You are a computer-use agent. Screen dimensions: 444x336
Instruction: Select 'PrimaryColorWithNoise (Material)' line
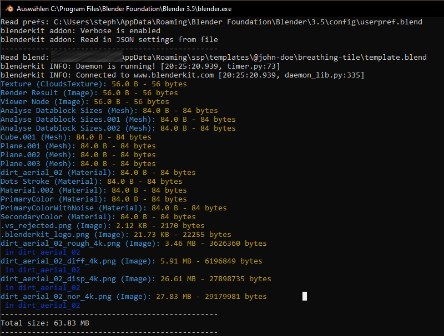[x=114, y=208]
